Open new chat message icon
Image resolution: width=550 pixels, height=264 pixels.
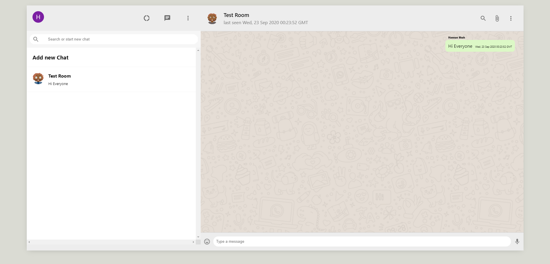167,18
